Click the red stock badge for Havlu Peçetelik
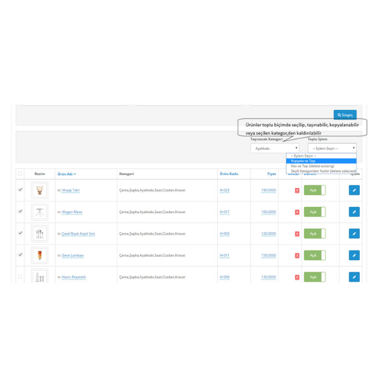 point(297,277)
